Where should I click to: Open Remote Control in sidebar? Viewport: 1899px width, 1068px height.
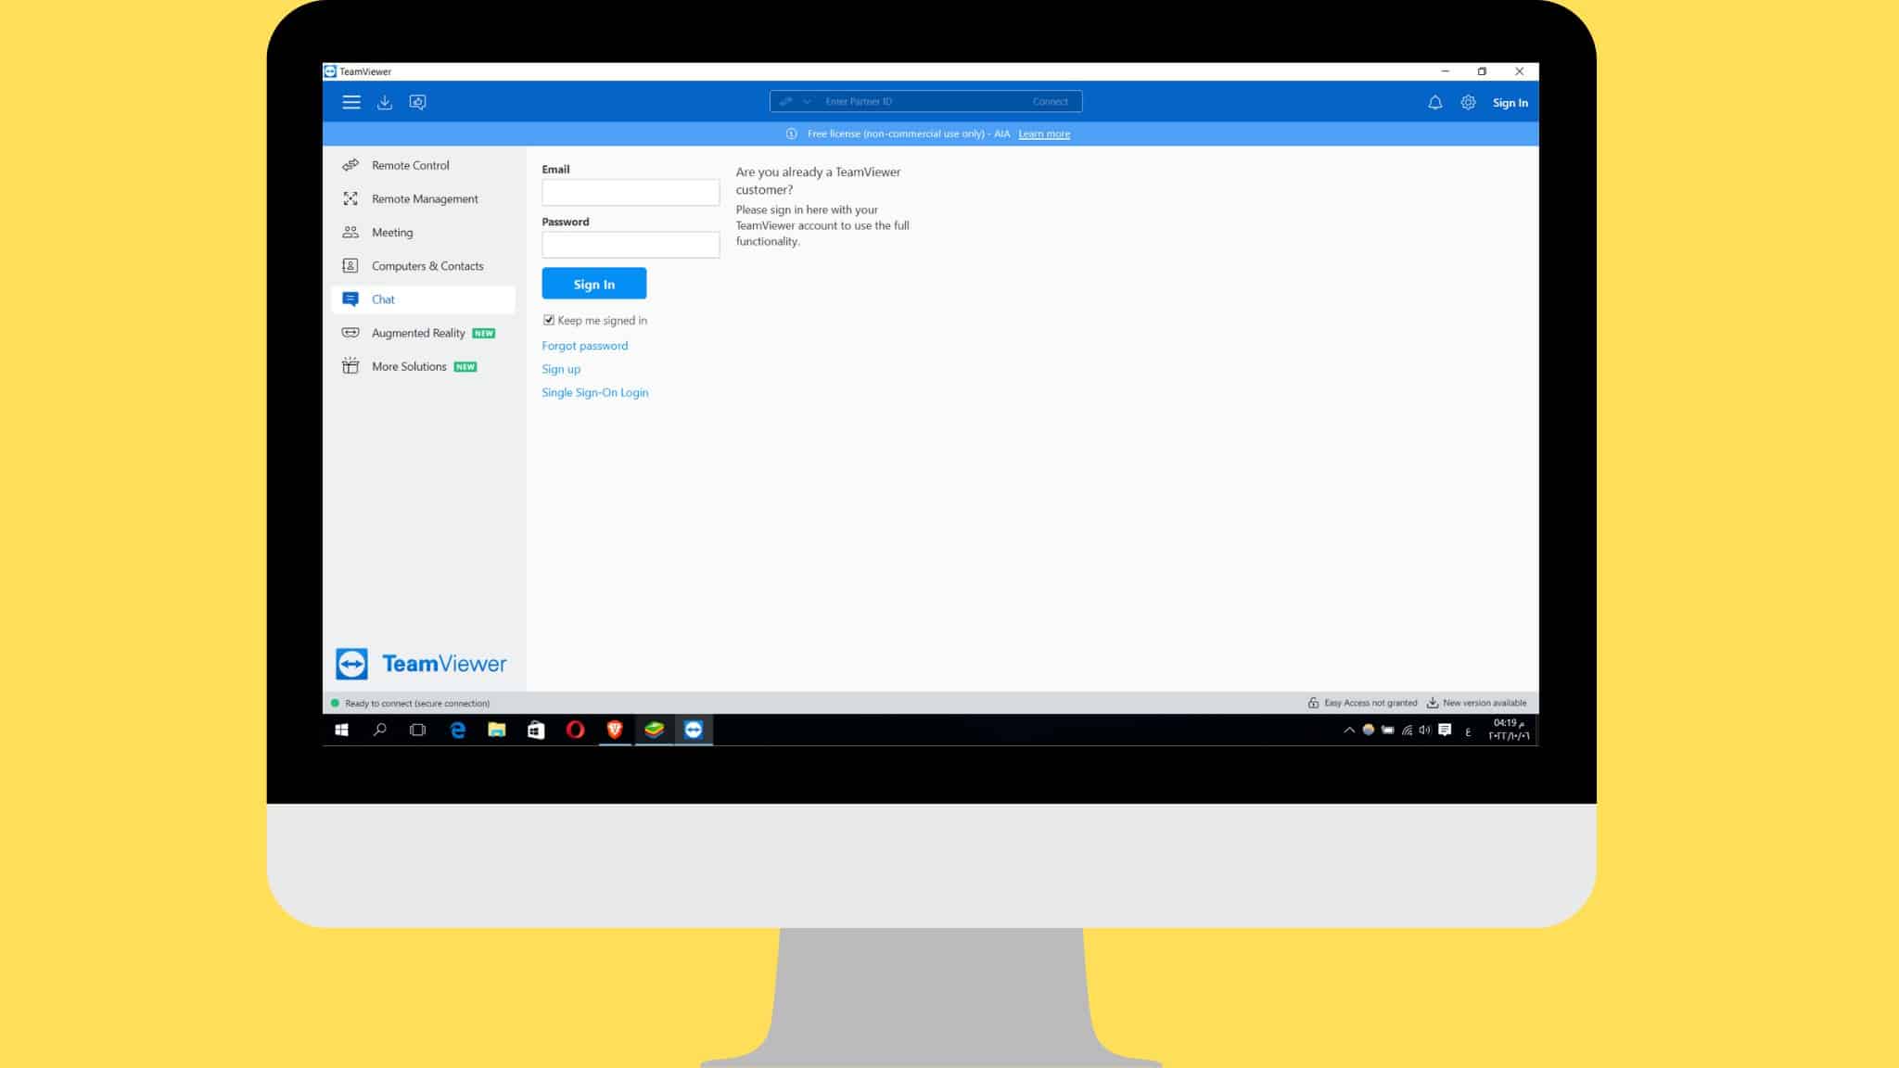pos(423,165)
